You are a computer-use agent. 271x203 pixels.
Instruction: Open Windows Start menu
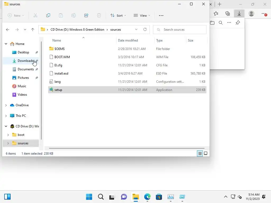click(x=89, y=197)
